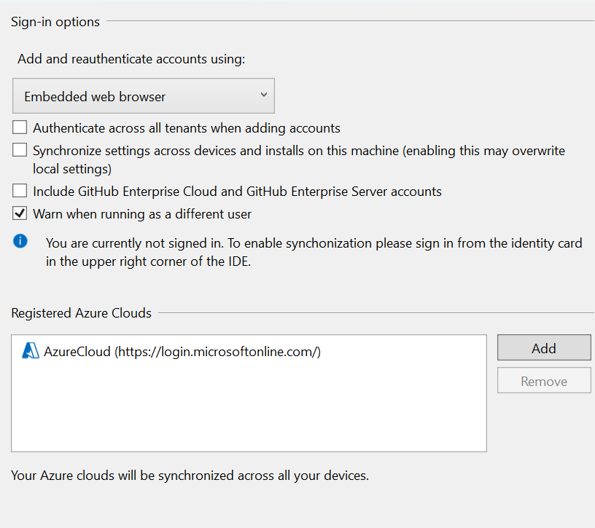
Task: Uncheck Warn when running as different user
Action: pyautogui.click(x=20, y=213)
